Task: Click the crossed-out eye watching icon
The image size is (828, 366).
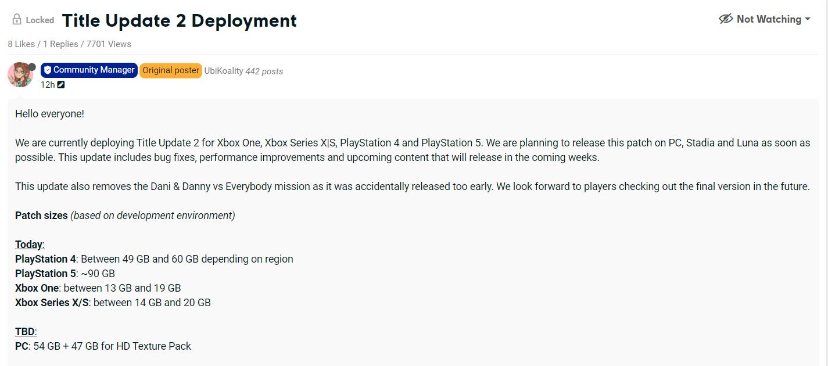Action: point(726,19)
